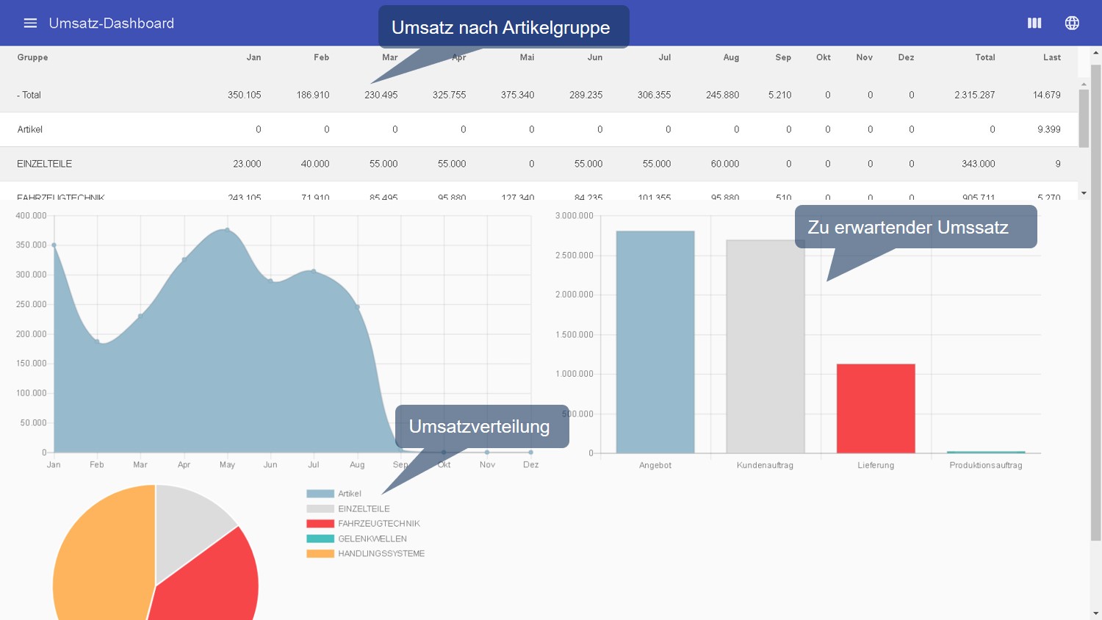1102x620 pixels.
Task: Toggle EINZELTEILE legend color swatch
Action: pos(320,508)
